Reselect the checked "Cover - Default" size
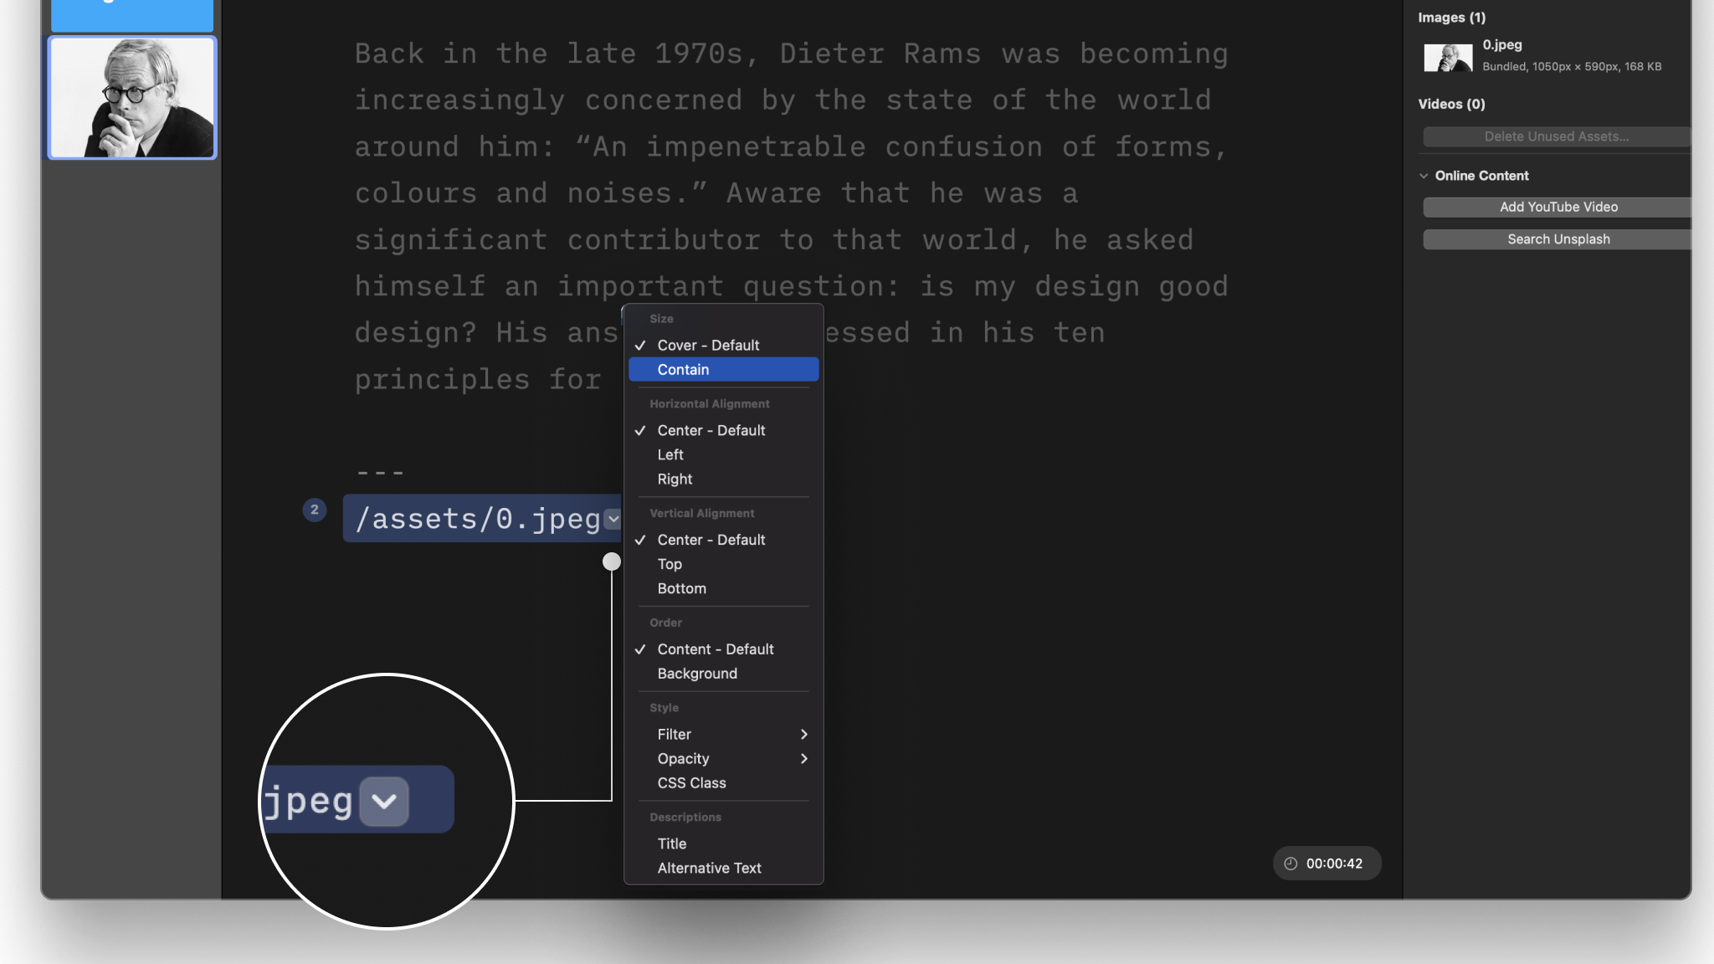Viewport: 1714px width, 964px height. point(707,345)
